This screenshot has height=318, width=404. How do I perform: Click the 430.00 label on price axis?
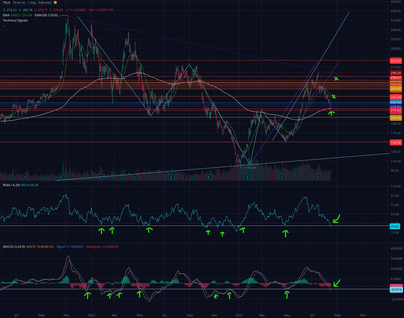point(396,11)
